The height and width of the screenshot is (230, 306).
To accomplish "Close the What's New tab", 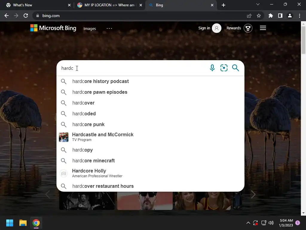I will [x=69, y=5].
